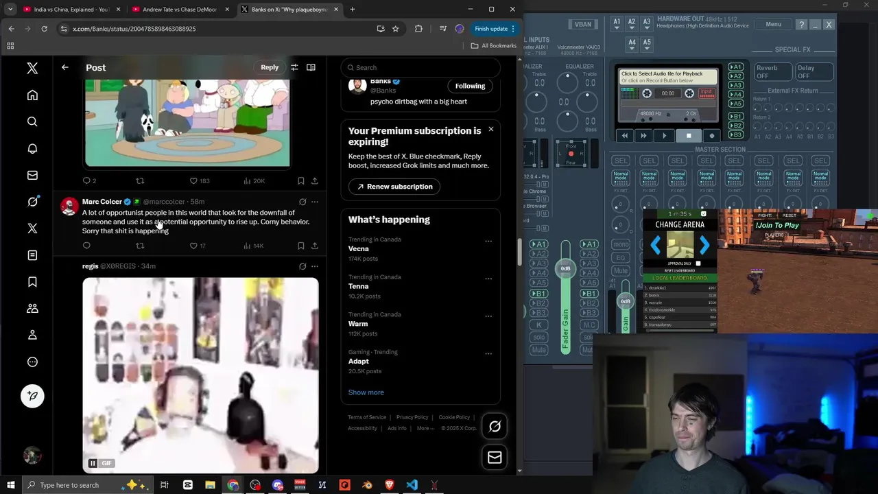Select Vecna trending topic

click(x=359, y=249)
